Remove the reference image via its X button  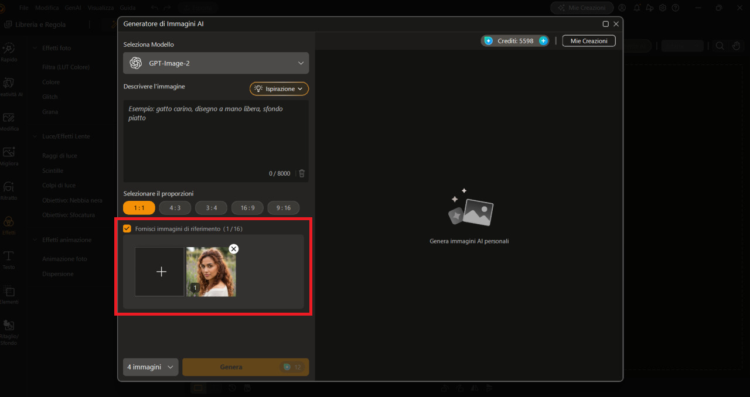[234, 249]
